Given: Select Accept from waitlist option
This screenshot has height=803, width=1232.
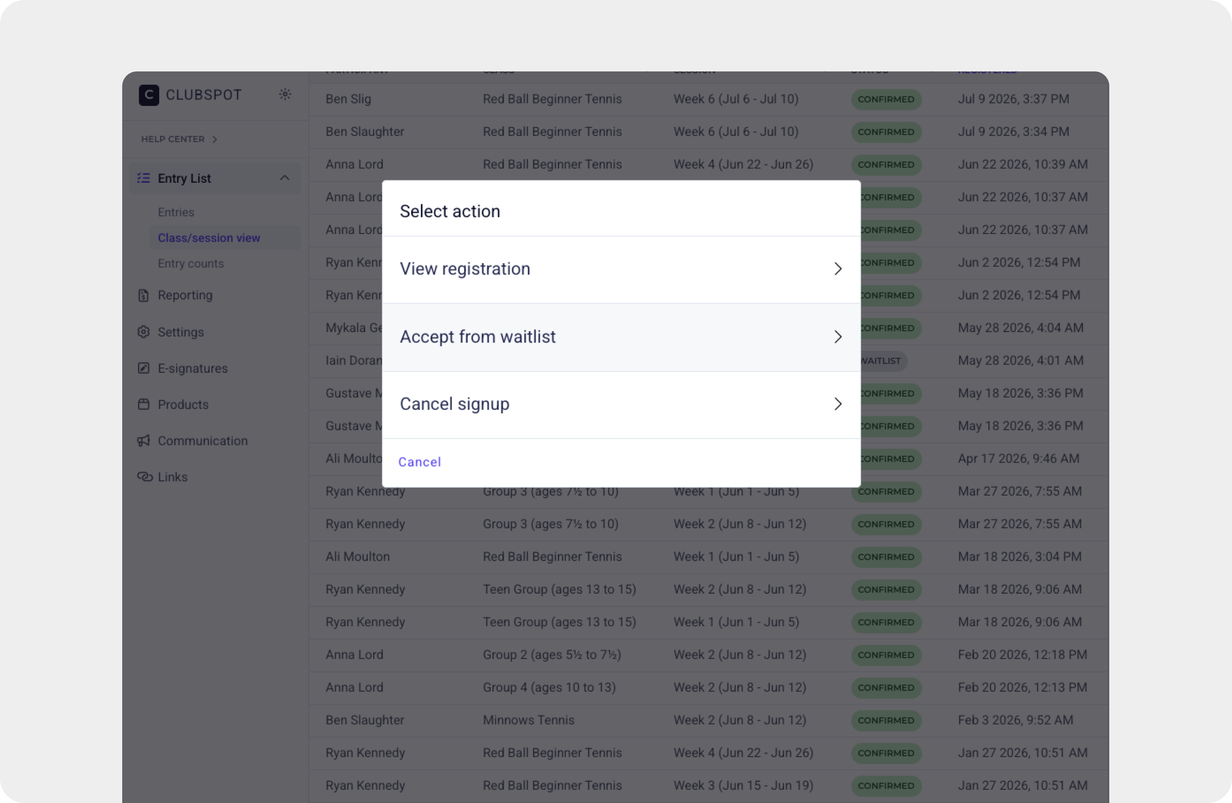Looking at the screenshot, I should 621,337.
